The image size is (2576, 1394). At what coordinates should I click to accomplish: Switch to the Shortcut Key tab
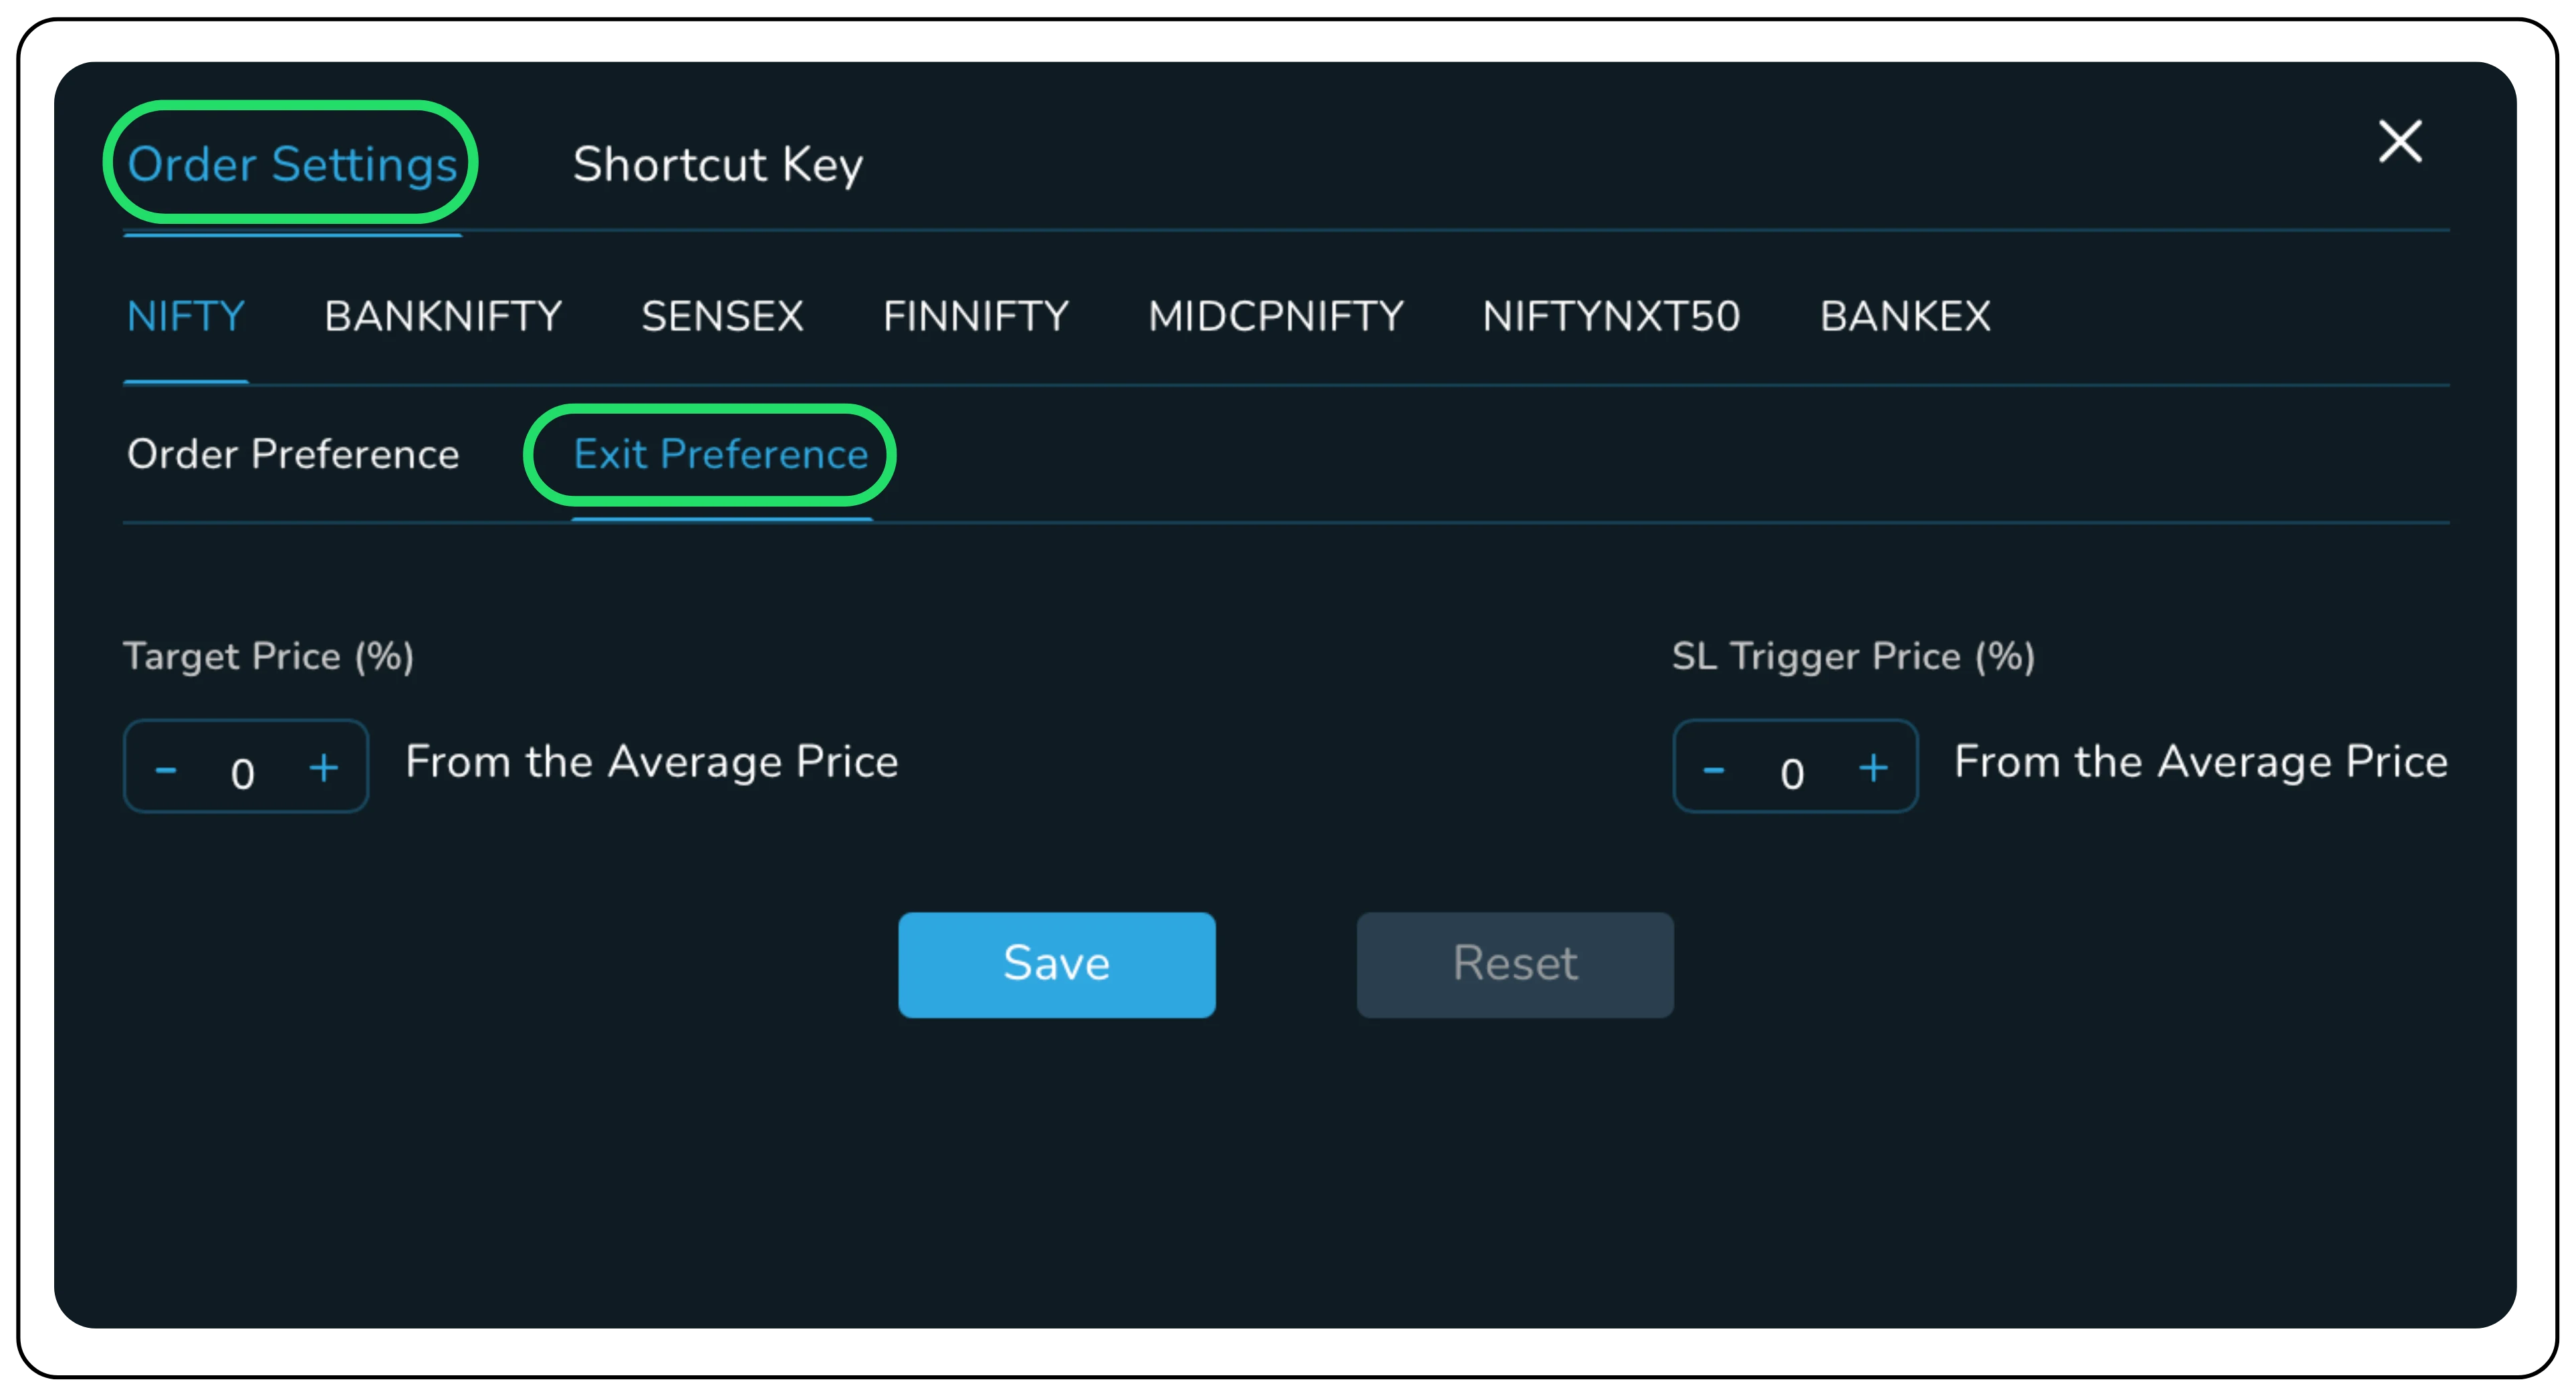click(717, 164)
